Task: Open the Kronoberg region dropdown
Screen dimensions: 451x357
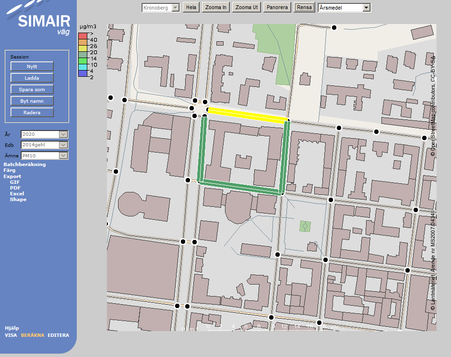Action: [x=161, y=8]
